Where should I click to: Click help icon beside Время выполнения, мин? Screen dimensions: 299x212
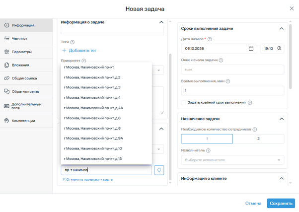click(227, 81)
